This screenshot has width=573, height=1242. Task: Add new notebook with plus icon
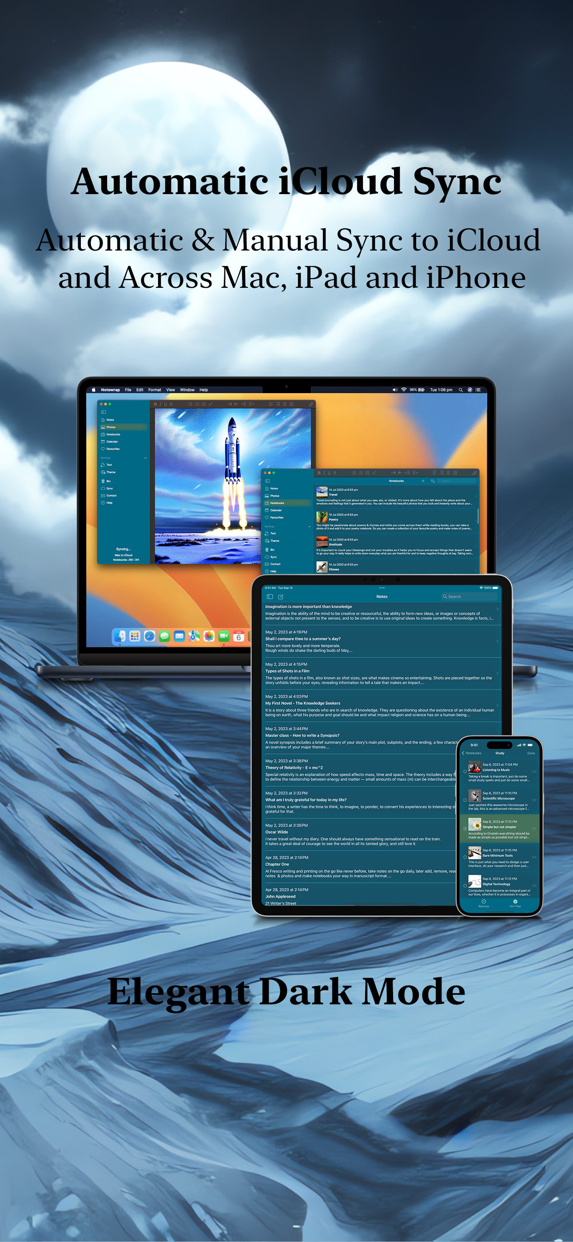tap(423, 481)
